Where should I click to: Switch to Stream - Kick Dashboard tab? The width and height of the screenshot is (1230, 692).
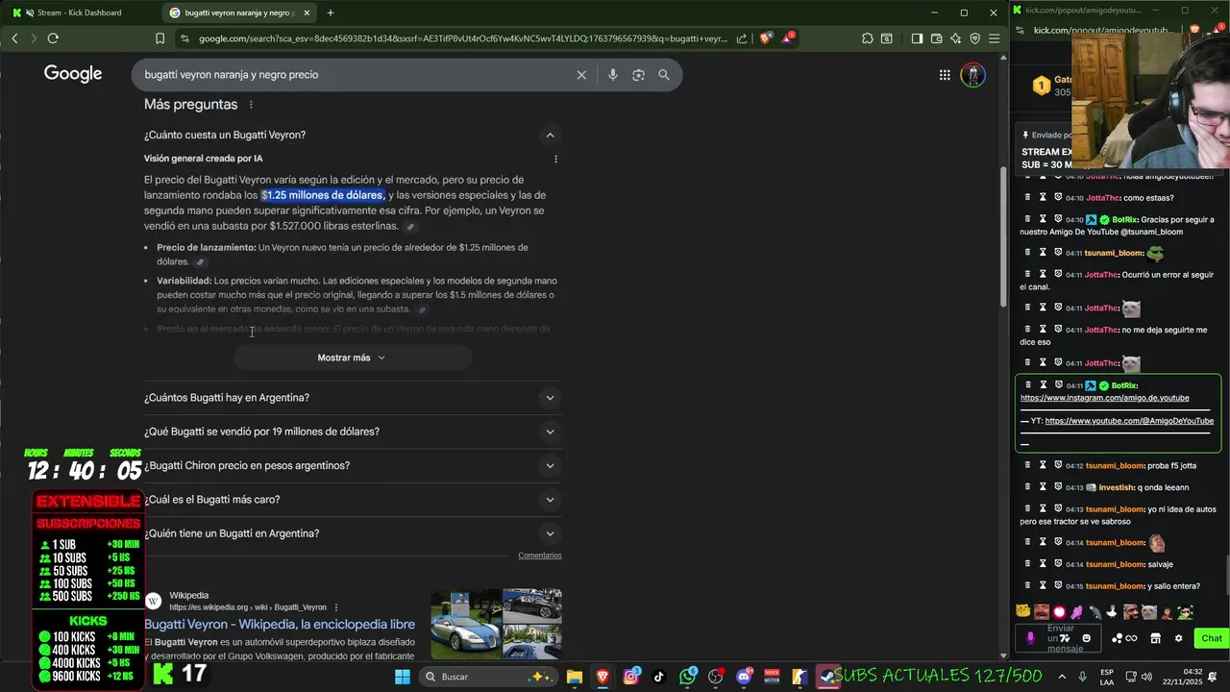coord(79,12)
